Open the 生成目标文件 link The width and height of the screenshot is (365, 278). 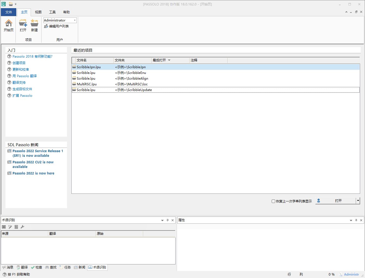pyautogui.click(x=22, y=89)
